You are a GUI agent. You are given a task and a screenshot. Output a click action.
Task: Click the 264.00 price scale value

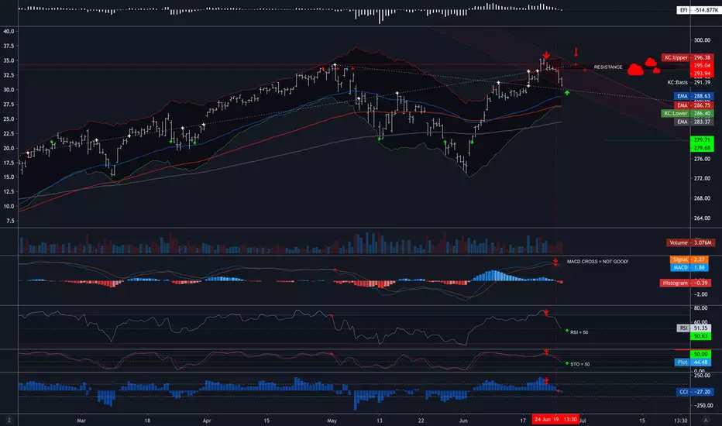pyautogui.click(x=702, y=218)
